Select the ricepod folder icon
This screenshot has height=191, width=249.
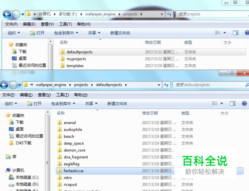[x=59, y=185]
